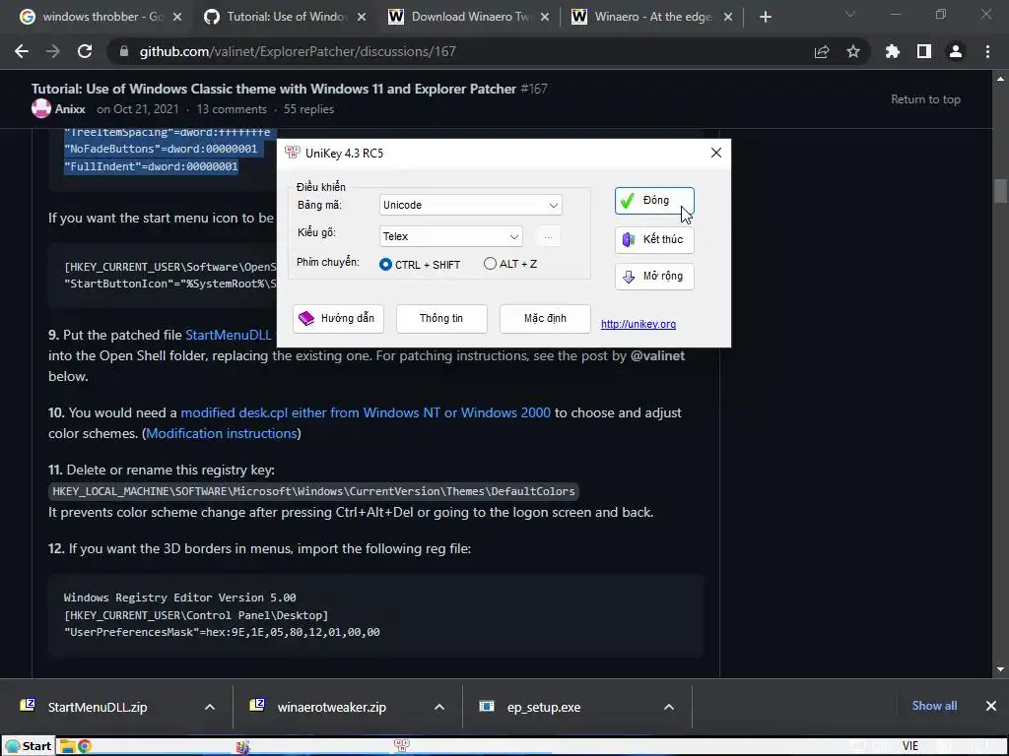Open the Anixx author profile link
The width and height of the screenshot is (1009, 756).
click(x=70, y=109)
